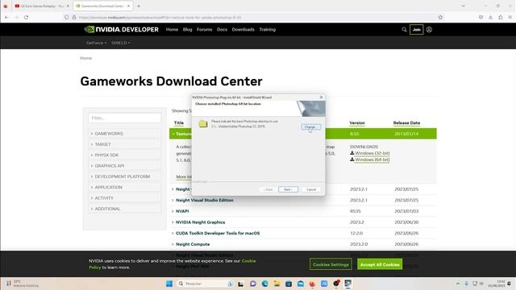Open the browser extensions icon
516x290 pixels.
(500, 17)
